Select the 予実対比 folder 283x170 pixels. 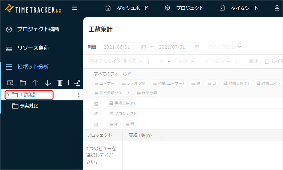coord(29,106)
